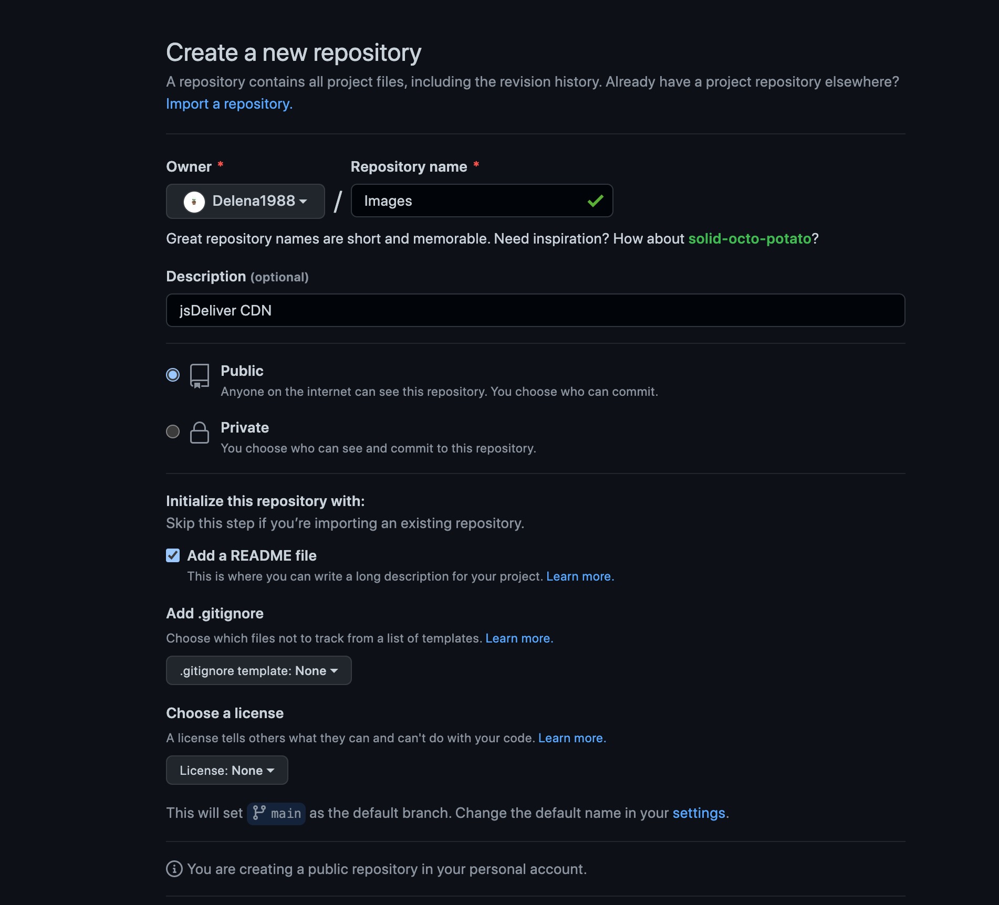Screen dimensions: 999x905
Task: Click the private repository lock icon
Action: pyautogui.click(x=199, y=432)
